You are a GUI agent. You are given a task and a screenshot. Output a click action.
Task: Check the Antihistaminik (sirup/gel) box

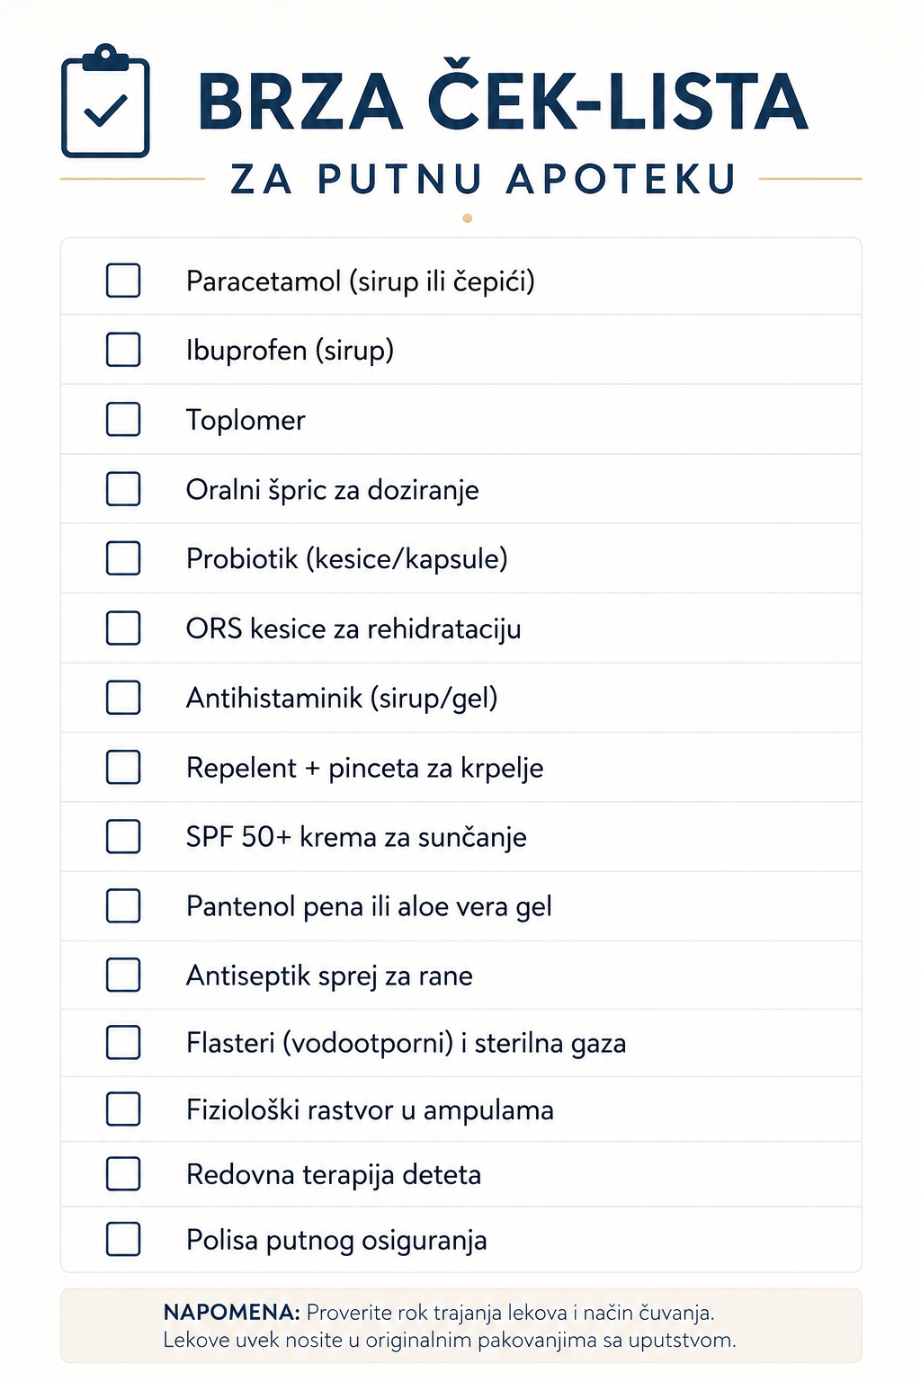click(123, 698)
